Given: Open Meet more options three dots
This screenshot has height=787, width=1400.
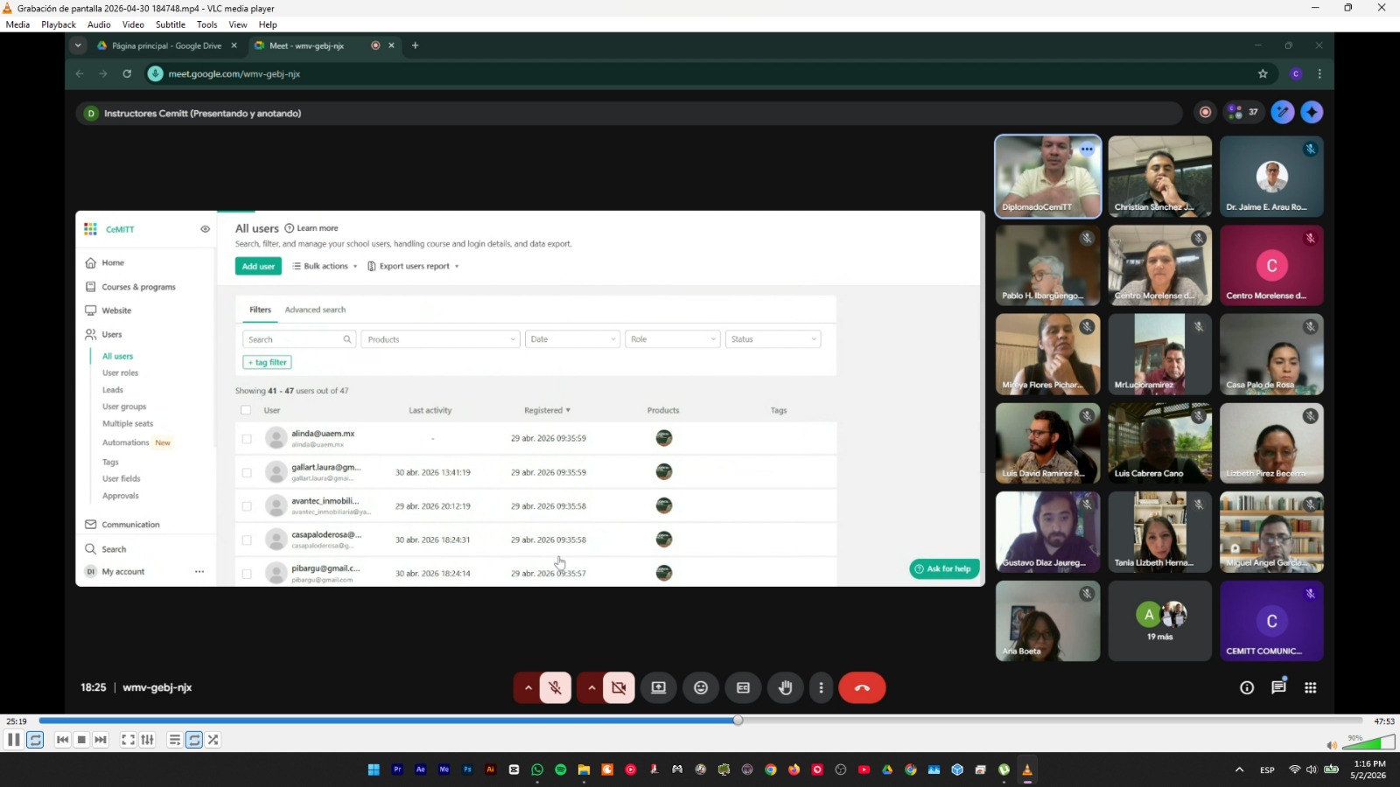Looking at the screenshot, I should (821, 688).
